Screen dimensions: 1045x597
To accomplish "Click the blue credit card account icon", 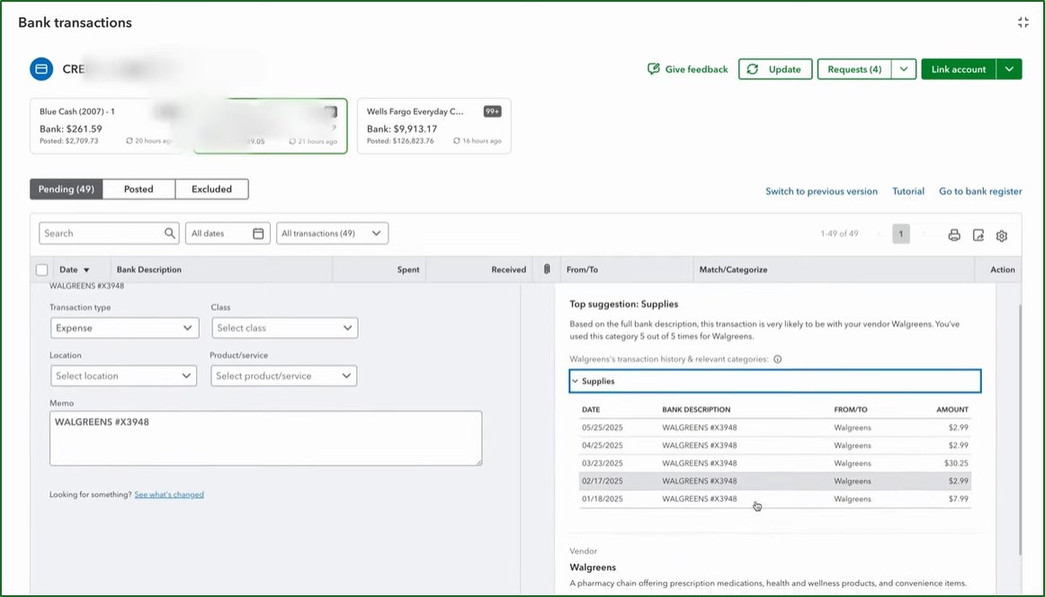I will pyautogui.click(x=41, y=68).
